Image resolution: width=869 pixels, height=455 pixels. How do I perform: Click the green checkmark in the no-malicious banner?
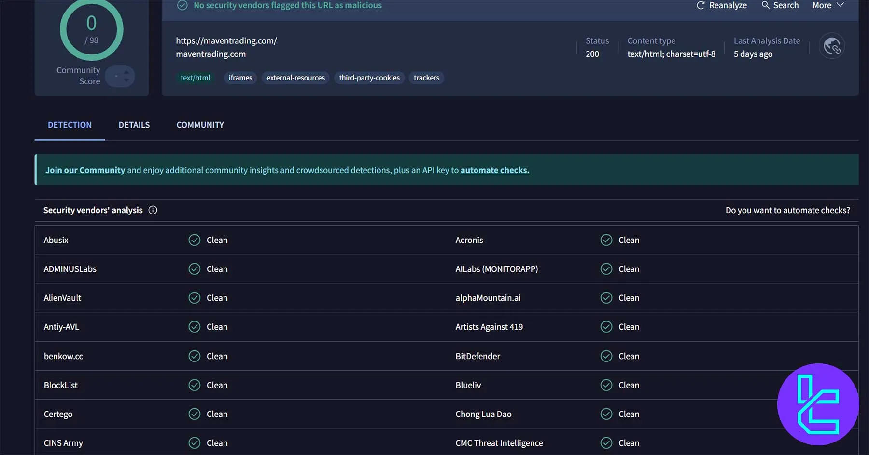(182, 5)
